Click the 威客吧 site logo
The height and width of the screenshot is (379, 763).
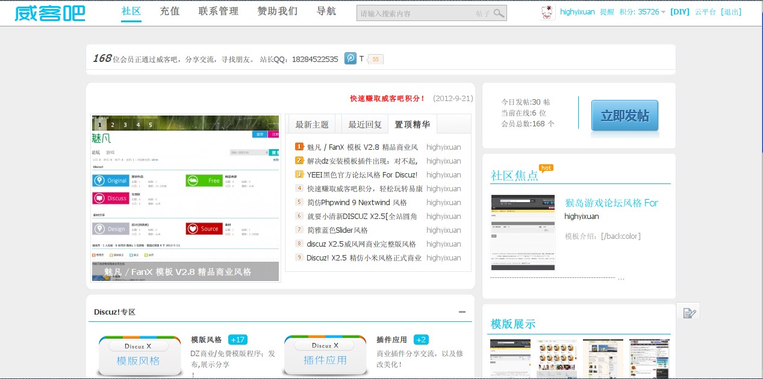point(50,13)
